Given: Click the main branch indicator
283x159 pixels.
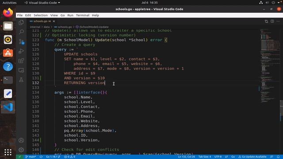Looking at the screenshot, I should [x=31, y=157].
